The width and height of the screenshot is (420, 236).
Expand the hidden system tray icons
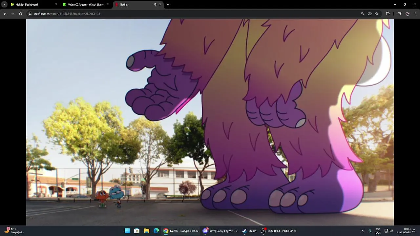pos(363,231)
